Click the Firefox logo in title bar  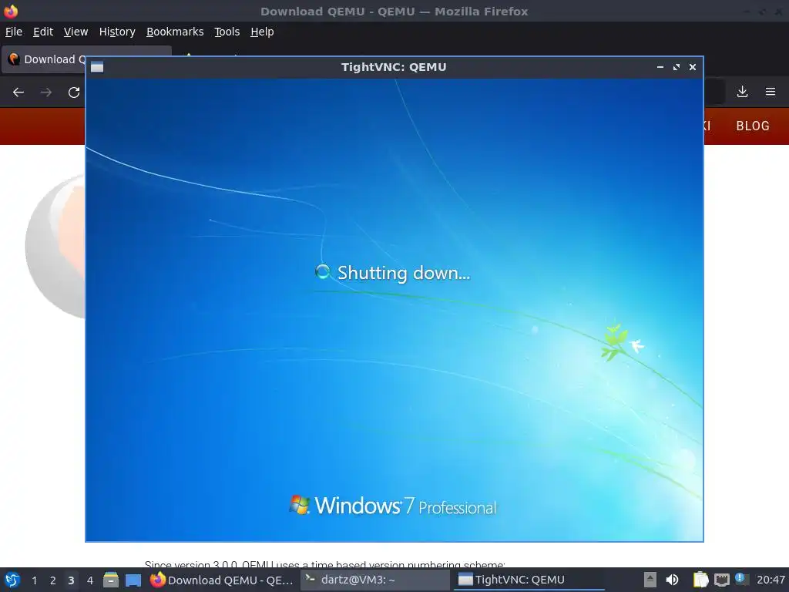tap(11, 11)
